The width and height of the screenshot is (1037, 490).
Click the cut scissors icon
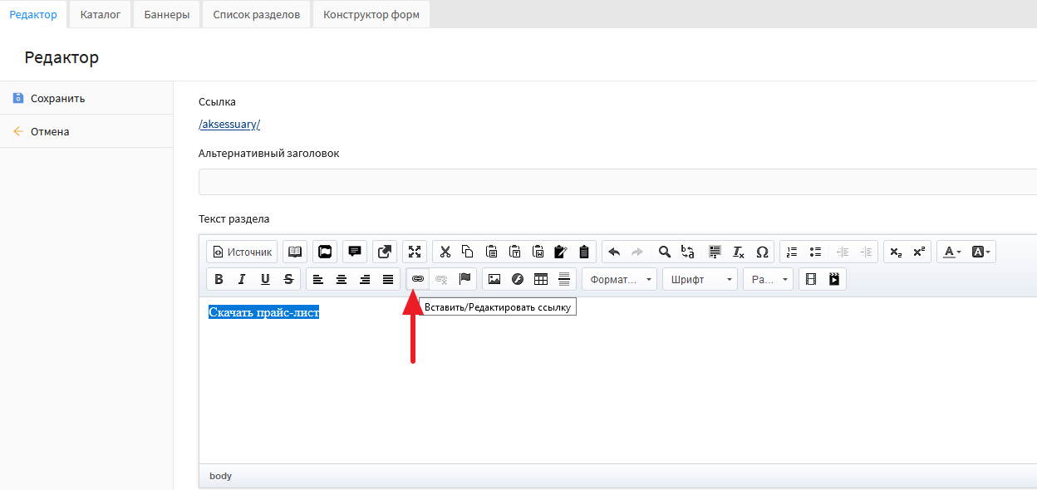(x=445, y=252)
